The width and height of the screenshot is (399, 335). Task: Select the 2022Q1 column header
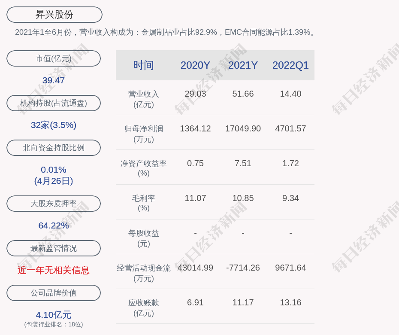click(290, 65)
